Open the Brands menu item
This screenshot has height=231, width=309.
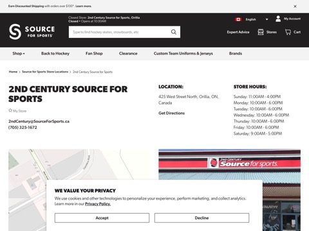[236, 53]
